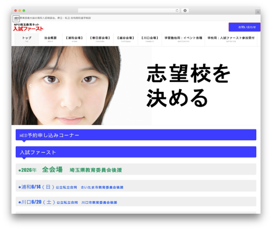Open a new tab with plus button
The height and width of the screenshot is (230, 272).
(x=258, y=12)
